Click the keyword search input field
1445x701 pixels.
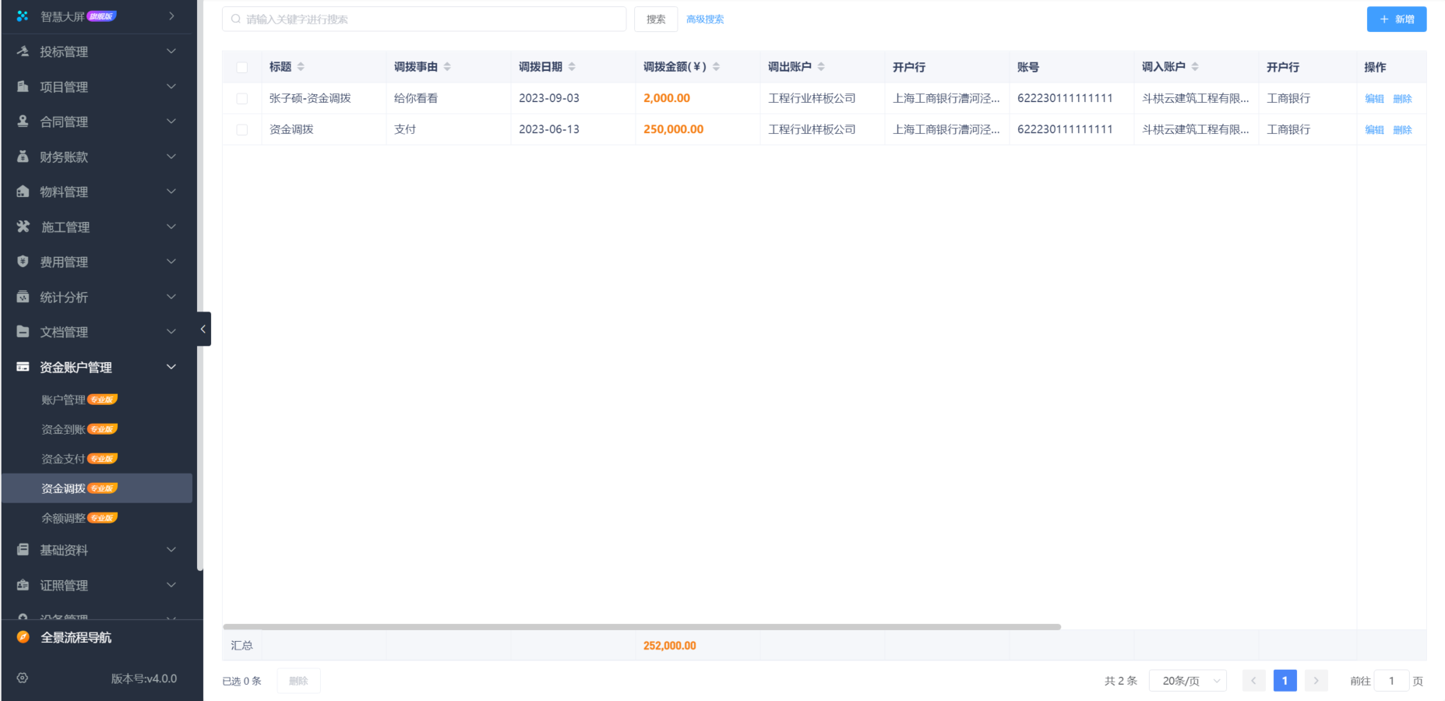click(x=425, y=19)
